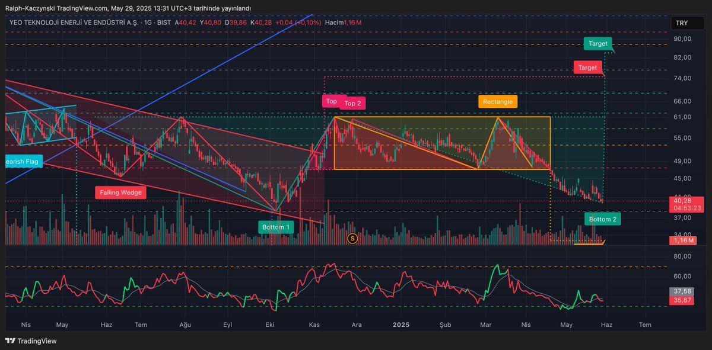Click the closing price value K40,28
The width and height of the screenshot is (712, 350).
tap(260, 23)
